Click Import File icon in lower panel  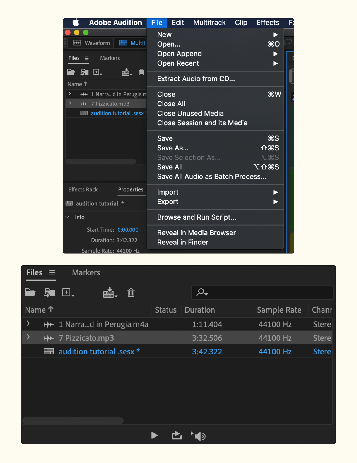[49, 292]
